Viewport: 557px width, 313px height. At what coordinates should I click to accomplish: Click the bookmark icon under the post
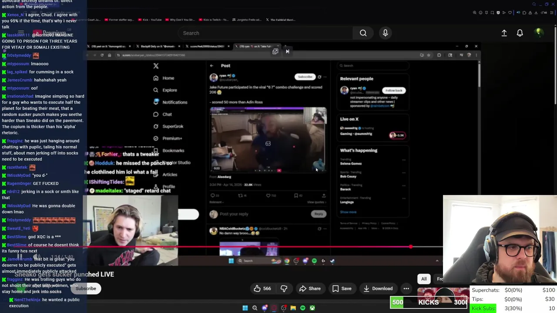[296, 196]
